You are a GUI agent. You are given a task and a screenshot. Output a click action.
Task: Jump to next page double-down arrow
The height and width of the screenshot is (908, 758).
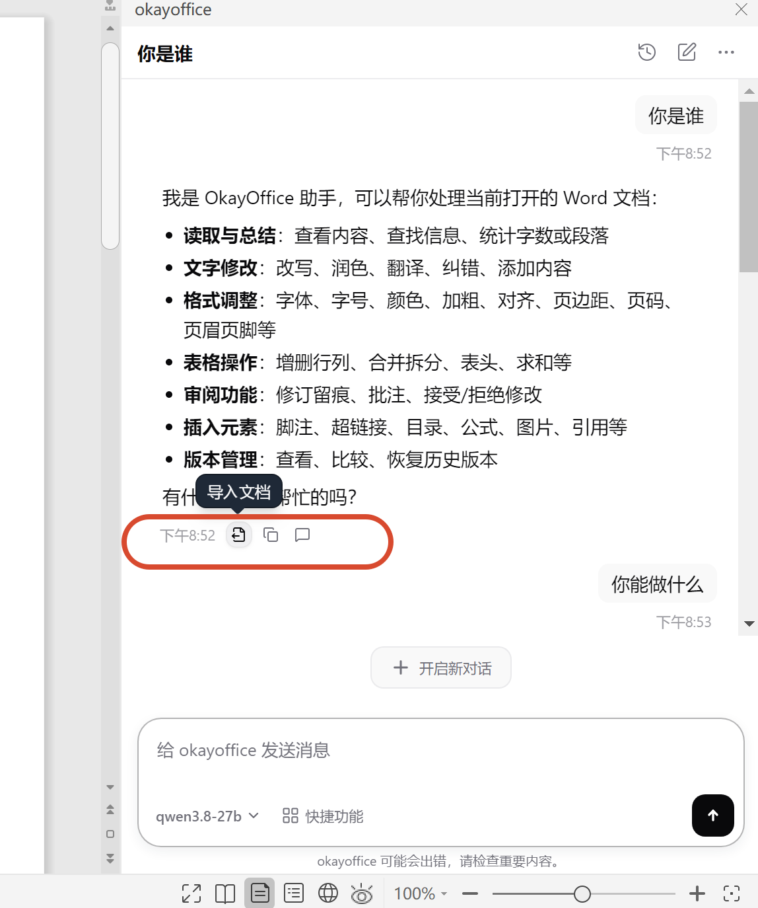click(110, 858)
